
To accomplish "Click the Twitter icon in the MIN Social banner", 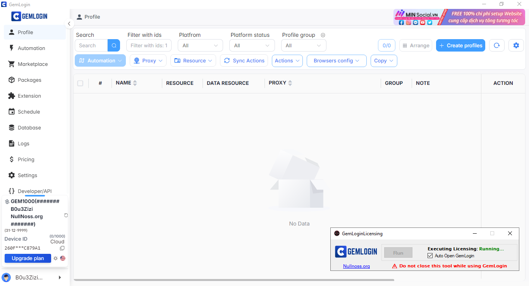I will (x=429, y=22).
